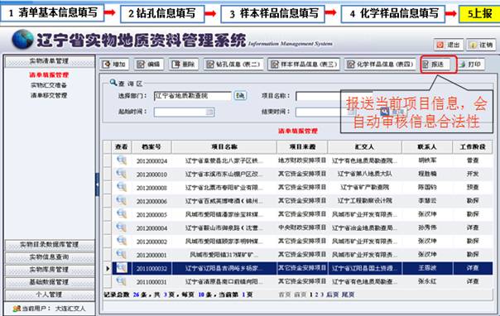Click 地方财政安排项目 source cell
The width and height of the screenshot is (500, 316).
pos(302,160)
